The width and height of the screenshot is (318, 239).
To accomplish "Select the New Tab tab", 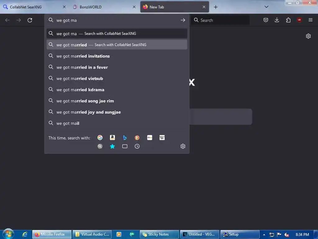I will 175,7.
